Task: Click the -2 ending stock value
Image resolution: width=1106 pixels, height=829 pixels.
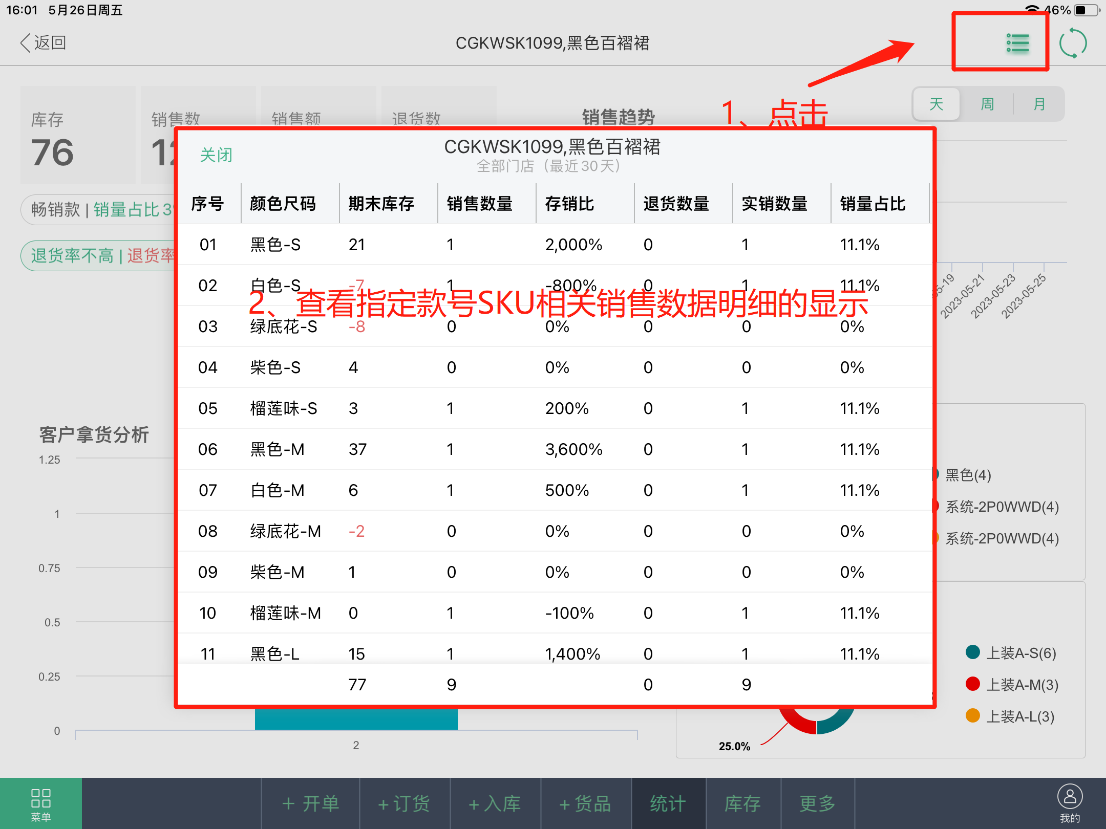Action: tap(357, 531)
